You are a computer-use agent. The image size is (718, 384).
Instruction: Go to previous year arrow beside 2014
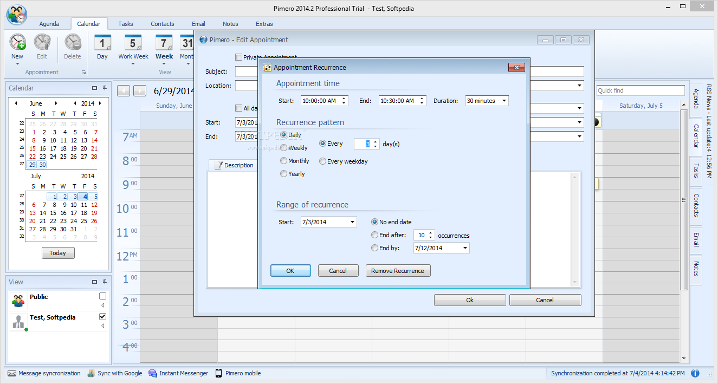click(x=75, y=103)
